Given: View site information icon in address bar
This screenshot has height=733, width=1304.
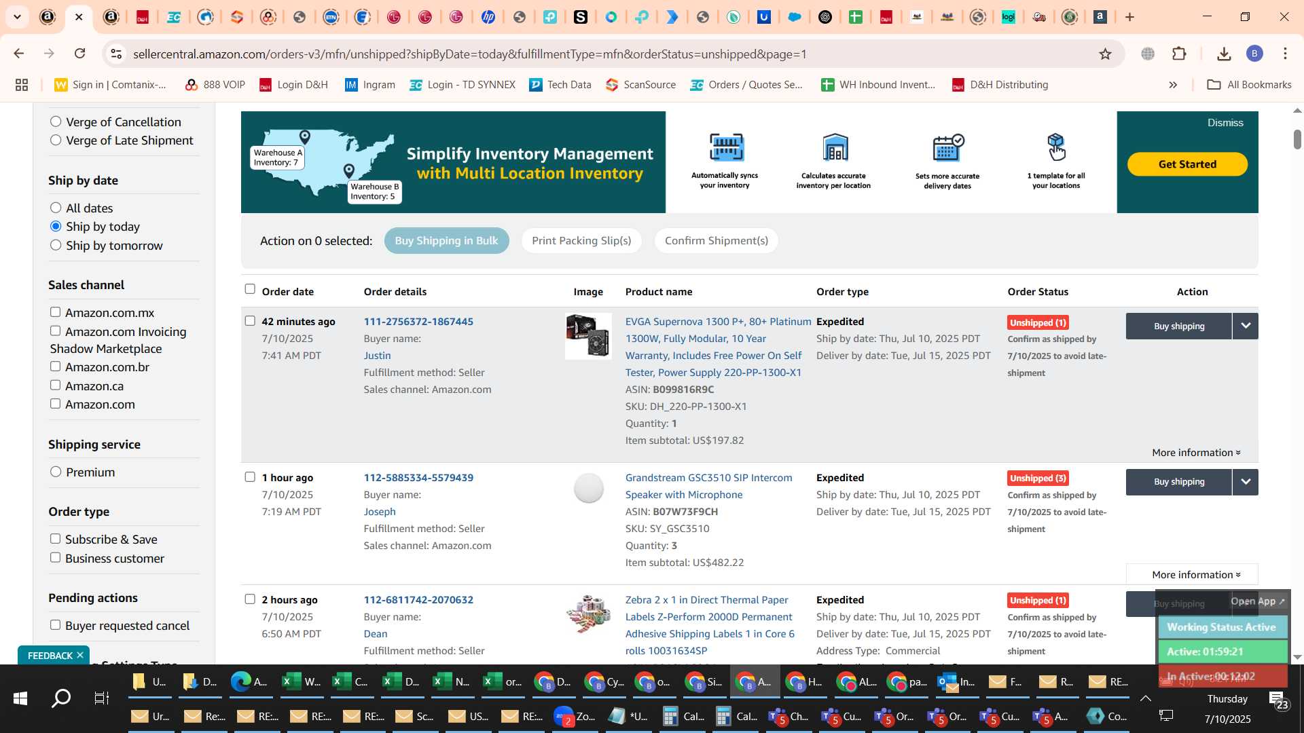Looking at the screenshot, I should point(116,54).
